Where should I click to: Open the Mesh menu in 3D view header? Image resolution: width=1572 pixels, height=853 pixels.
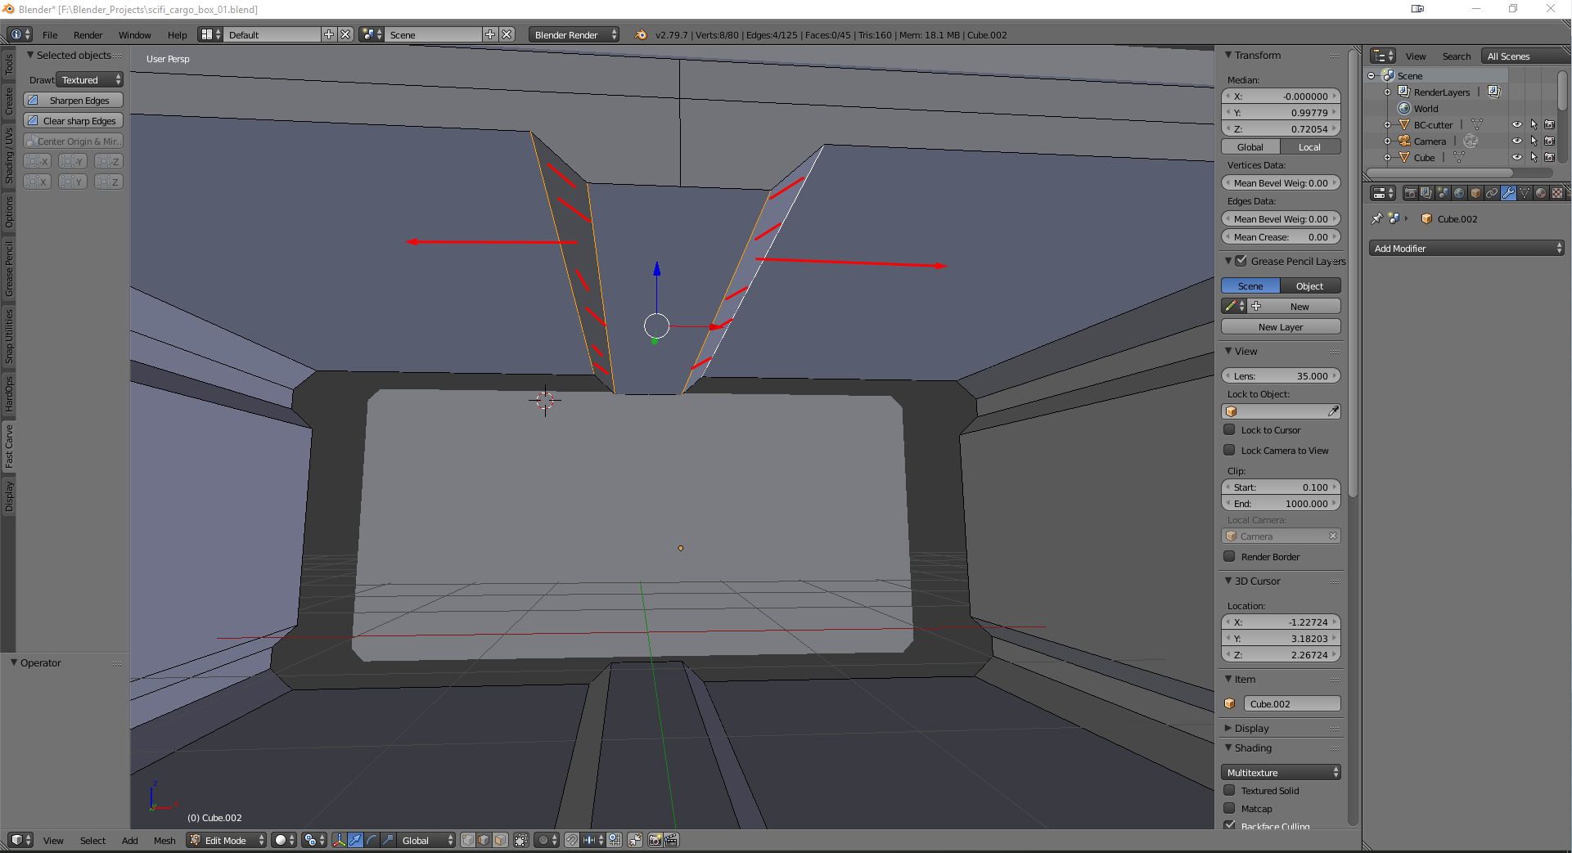click(164, 840)
